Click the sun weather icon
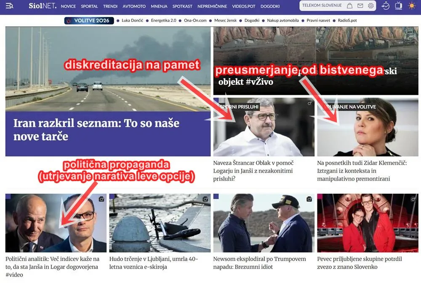Viewport: 421px width, 283px height. [412, 6]
